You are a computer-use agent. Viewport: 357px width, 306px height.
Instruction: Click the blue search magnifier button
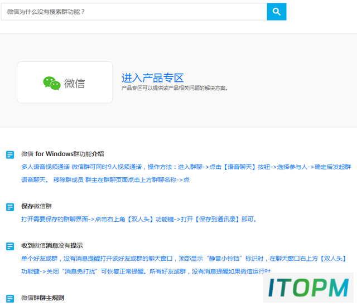[277, 12]
